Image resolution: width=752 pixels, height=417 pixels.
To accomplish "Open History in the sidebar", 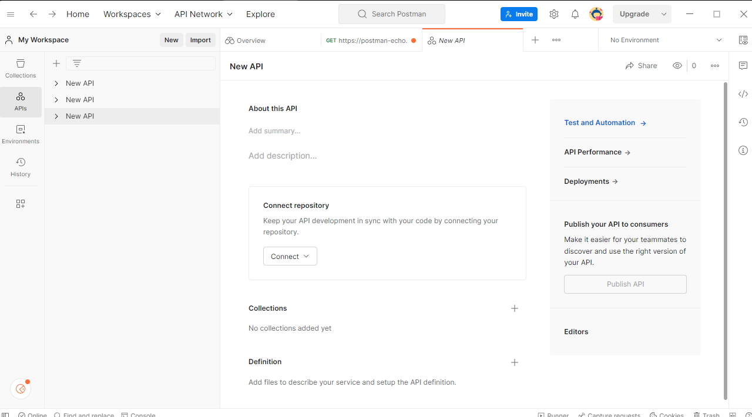I will [21, 167].
